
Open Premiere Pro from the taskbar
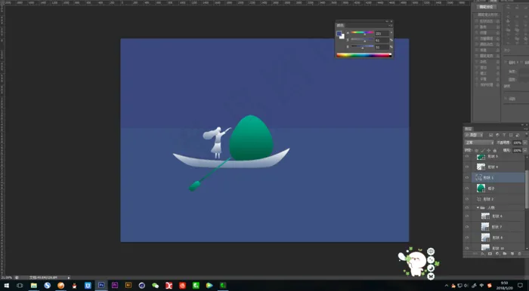pos(115,285)
